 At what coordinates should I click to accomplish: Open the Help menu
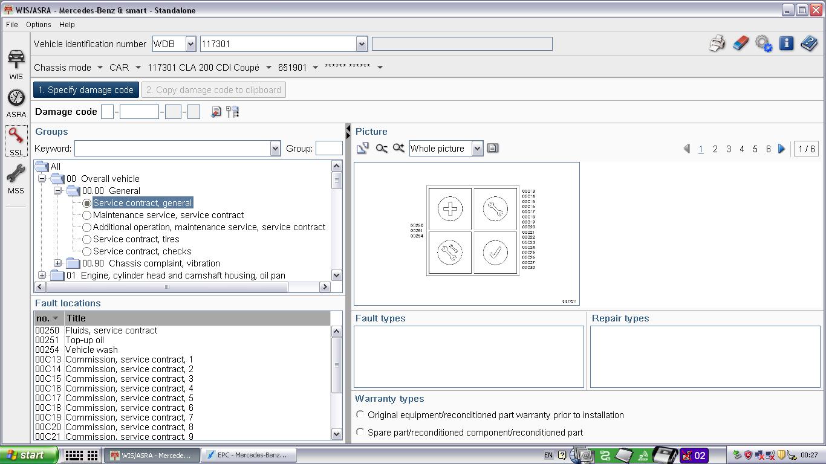pyautogui.click(x=67, y=25)
